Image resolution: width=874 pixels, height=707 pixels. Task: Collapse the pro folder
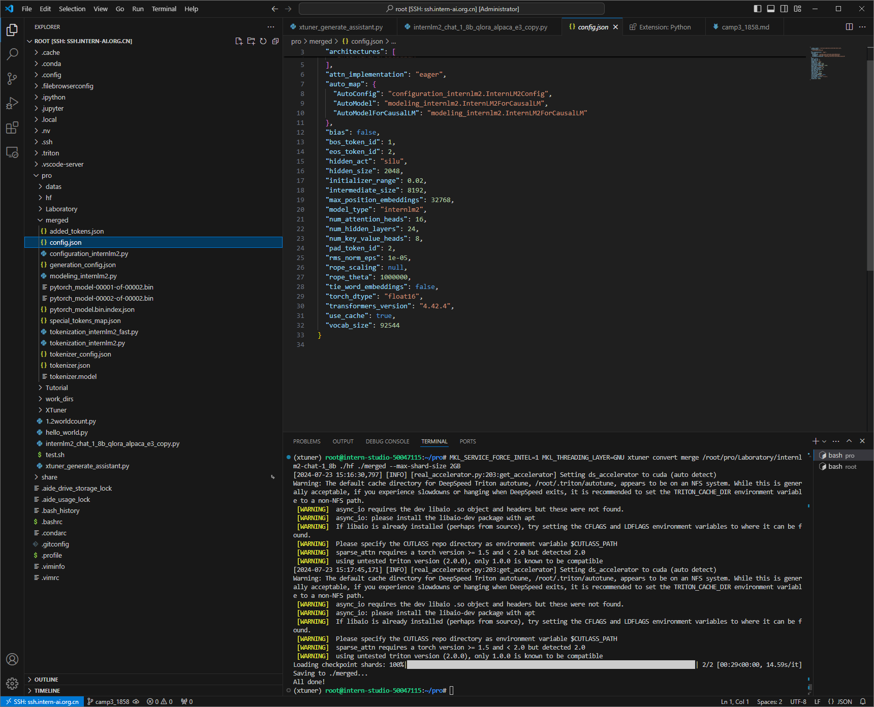[153, 175]
